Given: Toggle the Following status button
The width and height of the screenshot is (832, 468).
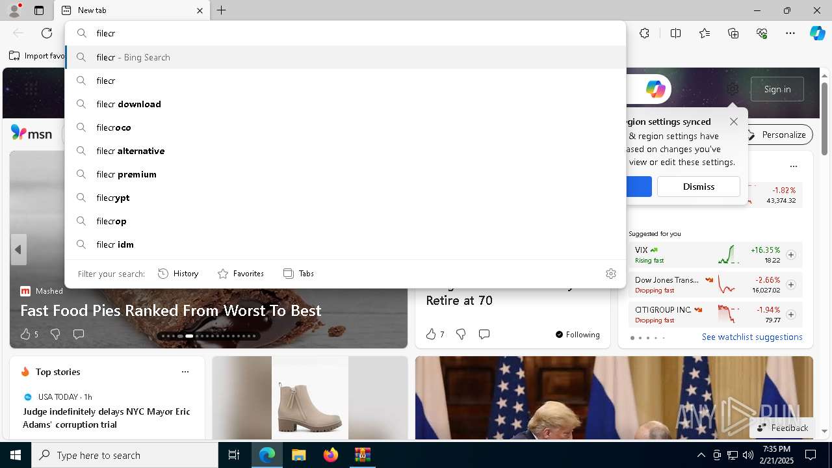Looking at the screenshot, I should click(x=578, y=335).
